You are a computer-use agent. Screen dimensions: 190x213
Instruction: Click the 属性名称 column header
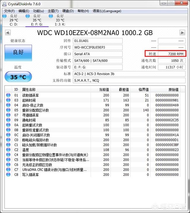pos(56,90)
